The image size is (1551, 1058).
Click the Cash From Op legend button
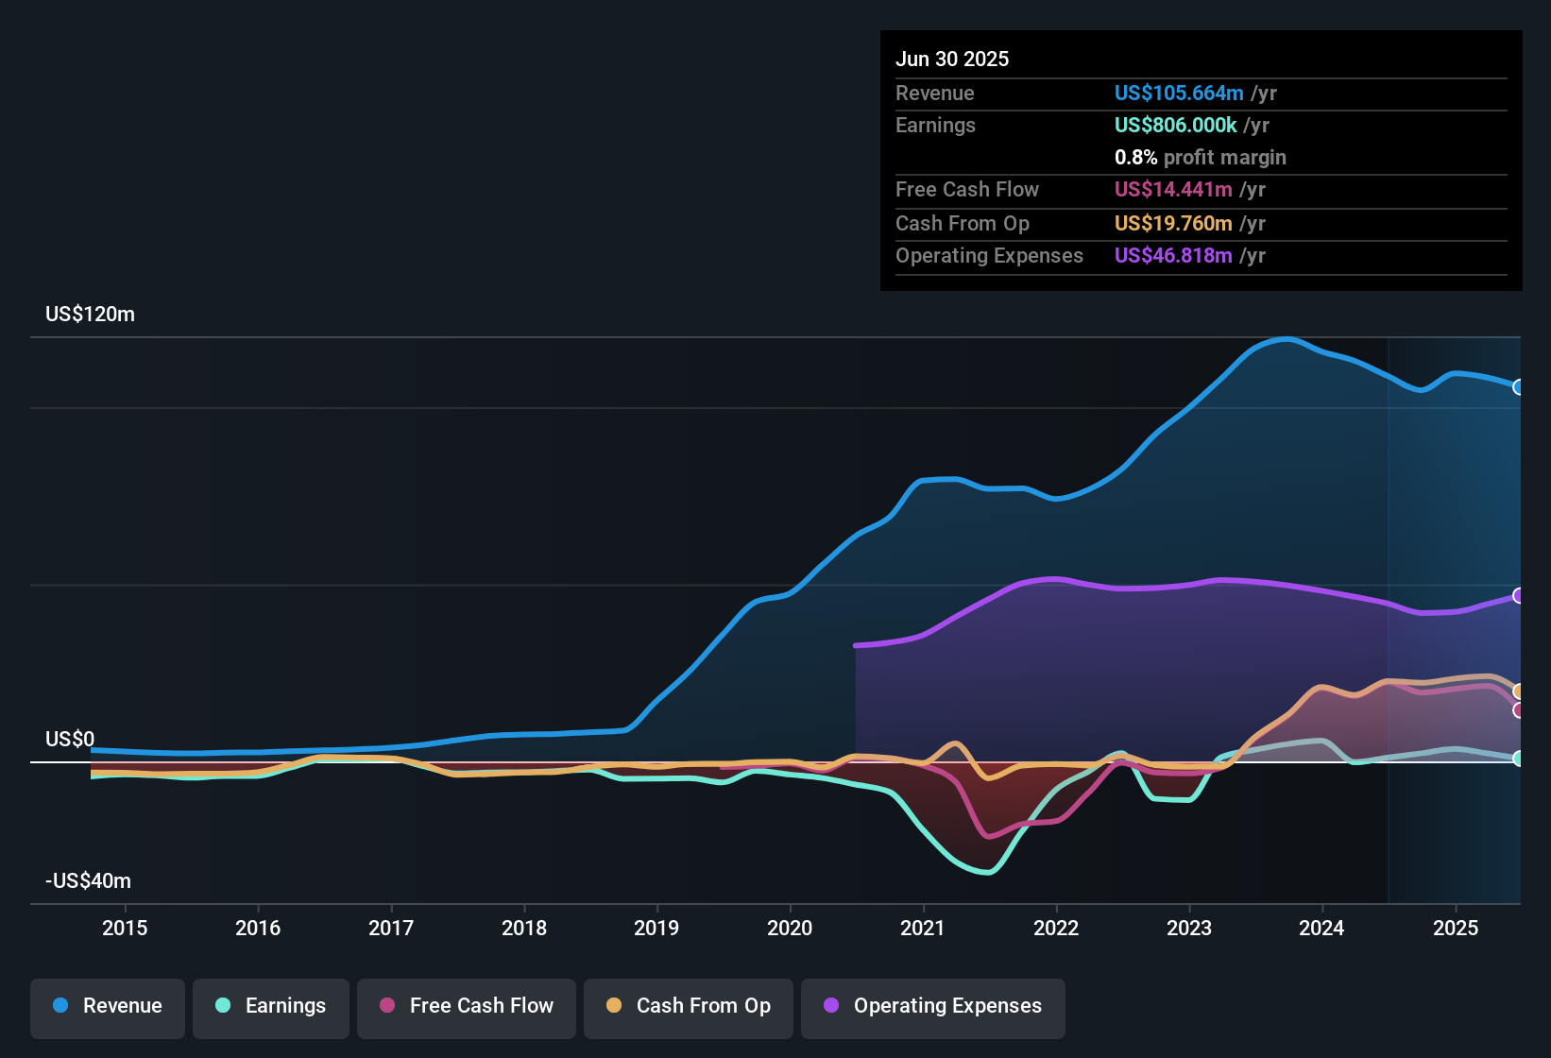click(688, 1007)
